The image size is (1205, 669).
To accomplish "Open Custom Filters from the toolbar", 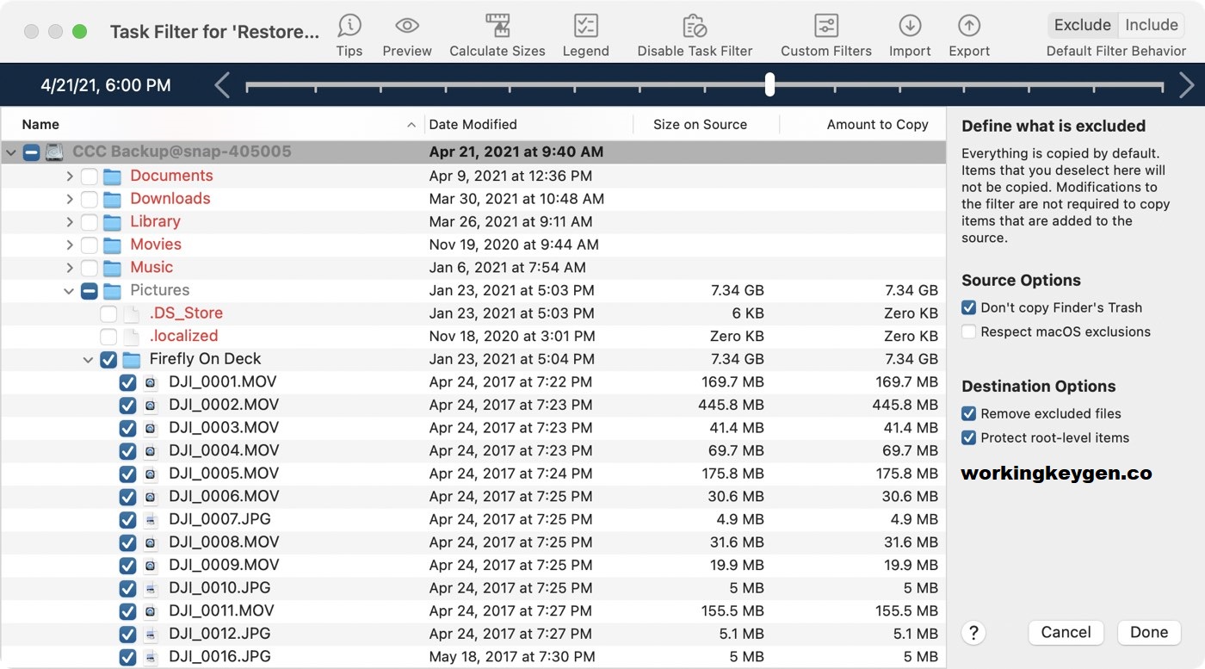I will 825,25.
